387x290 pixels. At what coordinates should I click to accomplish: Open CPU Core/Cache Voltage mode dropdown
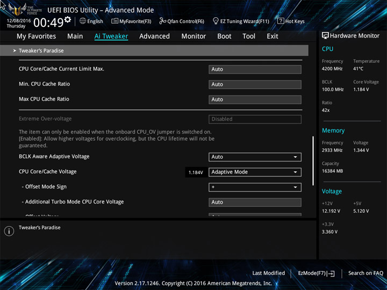click(255, 172)
